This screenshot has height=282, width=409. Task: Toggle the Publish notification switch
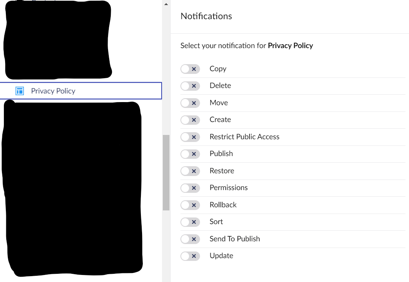190,154
